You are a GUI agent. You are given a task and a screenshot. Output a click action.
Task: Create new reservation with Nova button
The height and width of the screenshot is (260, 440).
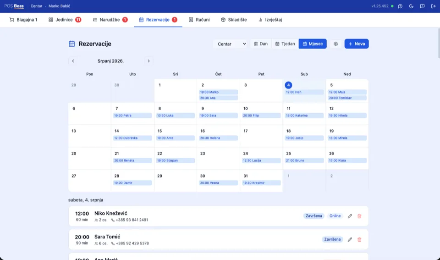(x=357, y=44)
